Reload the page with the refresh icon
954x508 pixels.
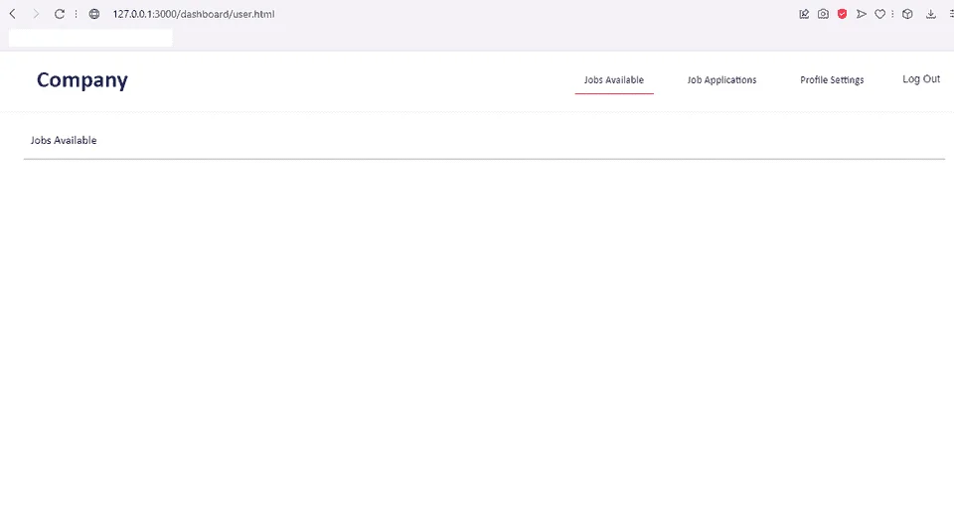[x=59, y=14]
